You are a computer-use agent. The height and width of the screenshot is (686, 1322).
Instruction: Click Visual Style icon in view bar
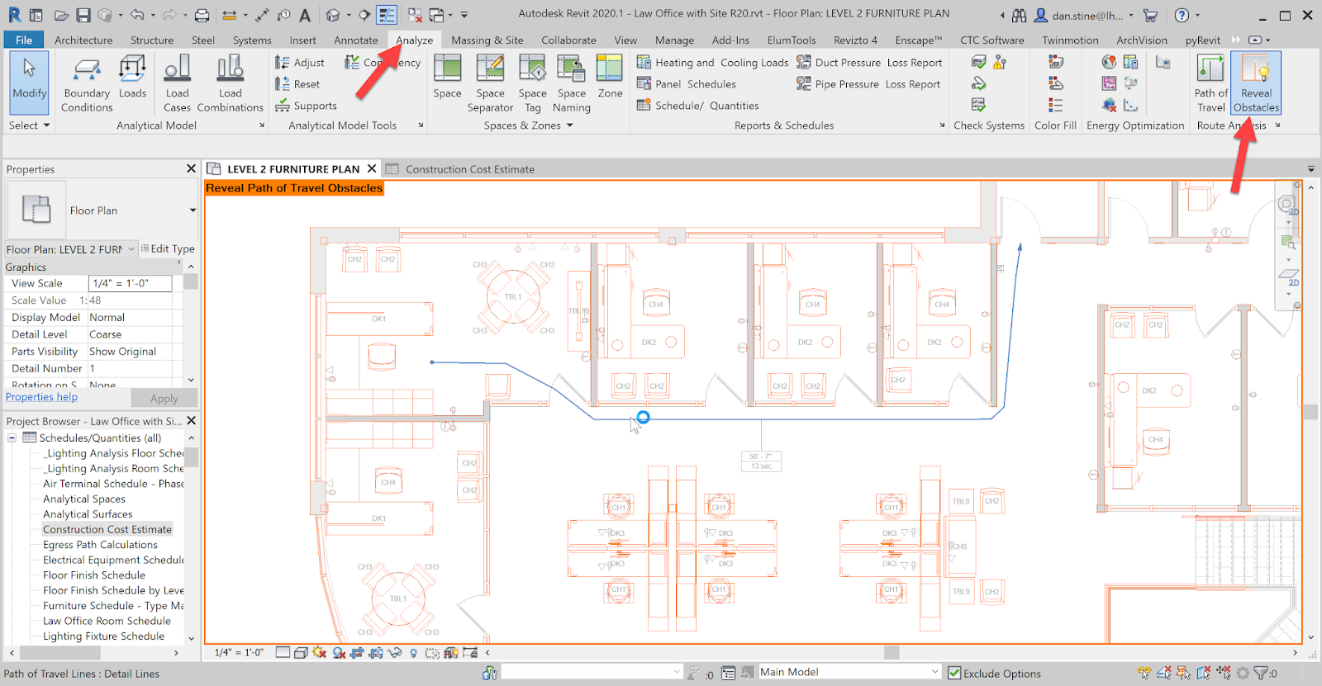[x=301, y=652]
